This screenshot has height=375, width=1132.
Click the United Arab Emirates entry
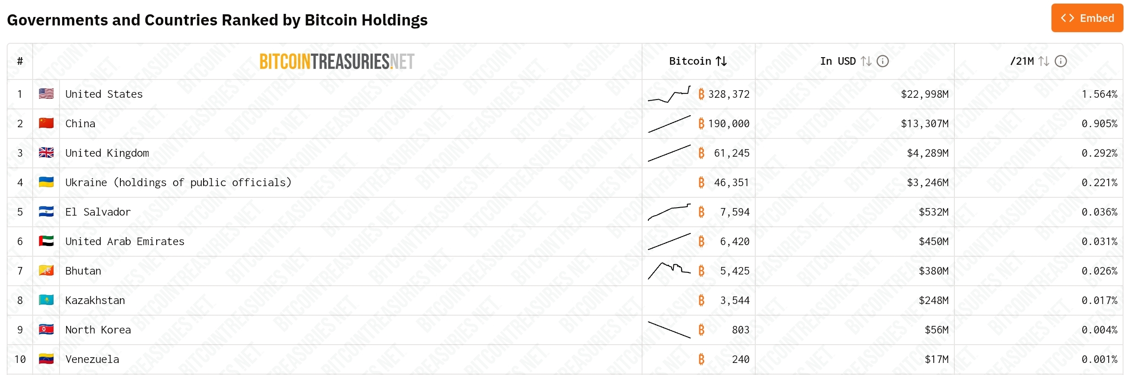[x=124, y=242]
